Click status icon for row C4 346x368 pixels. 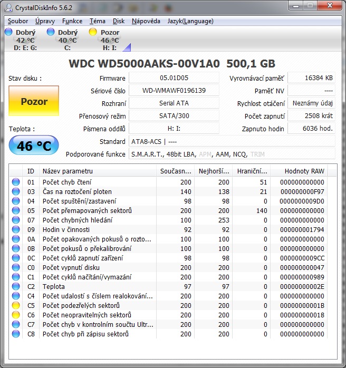coord(16,296)
